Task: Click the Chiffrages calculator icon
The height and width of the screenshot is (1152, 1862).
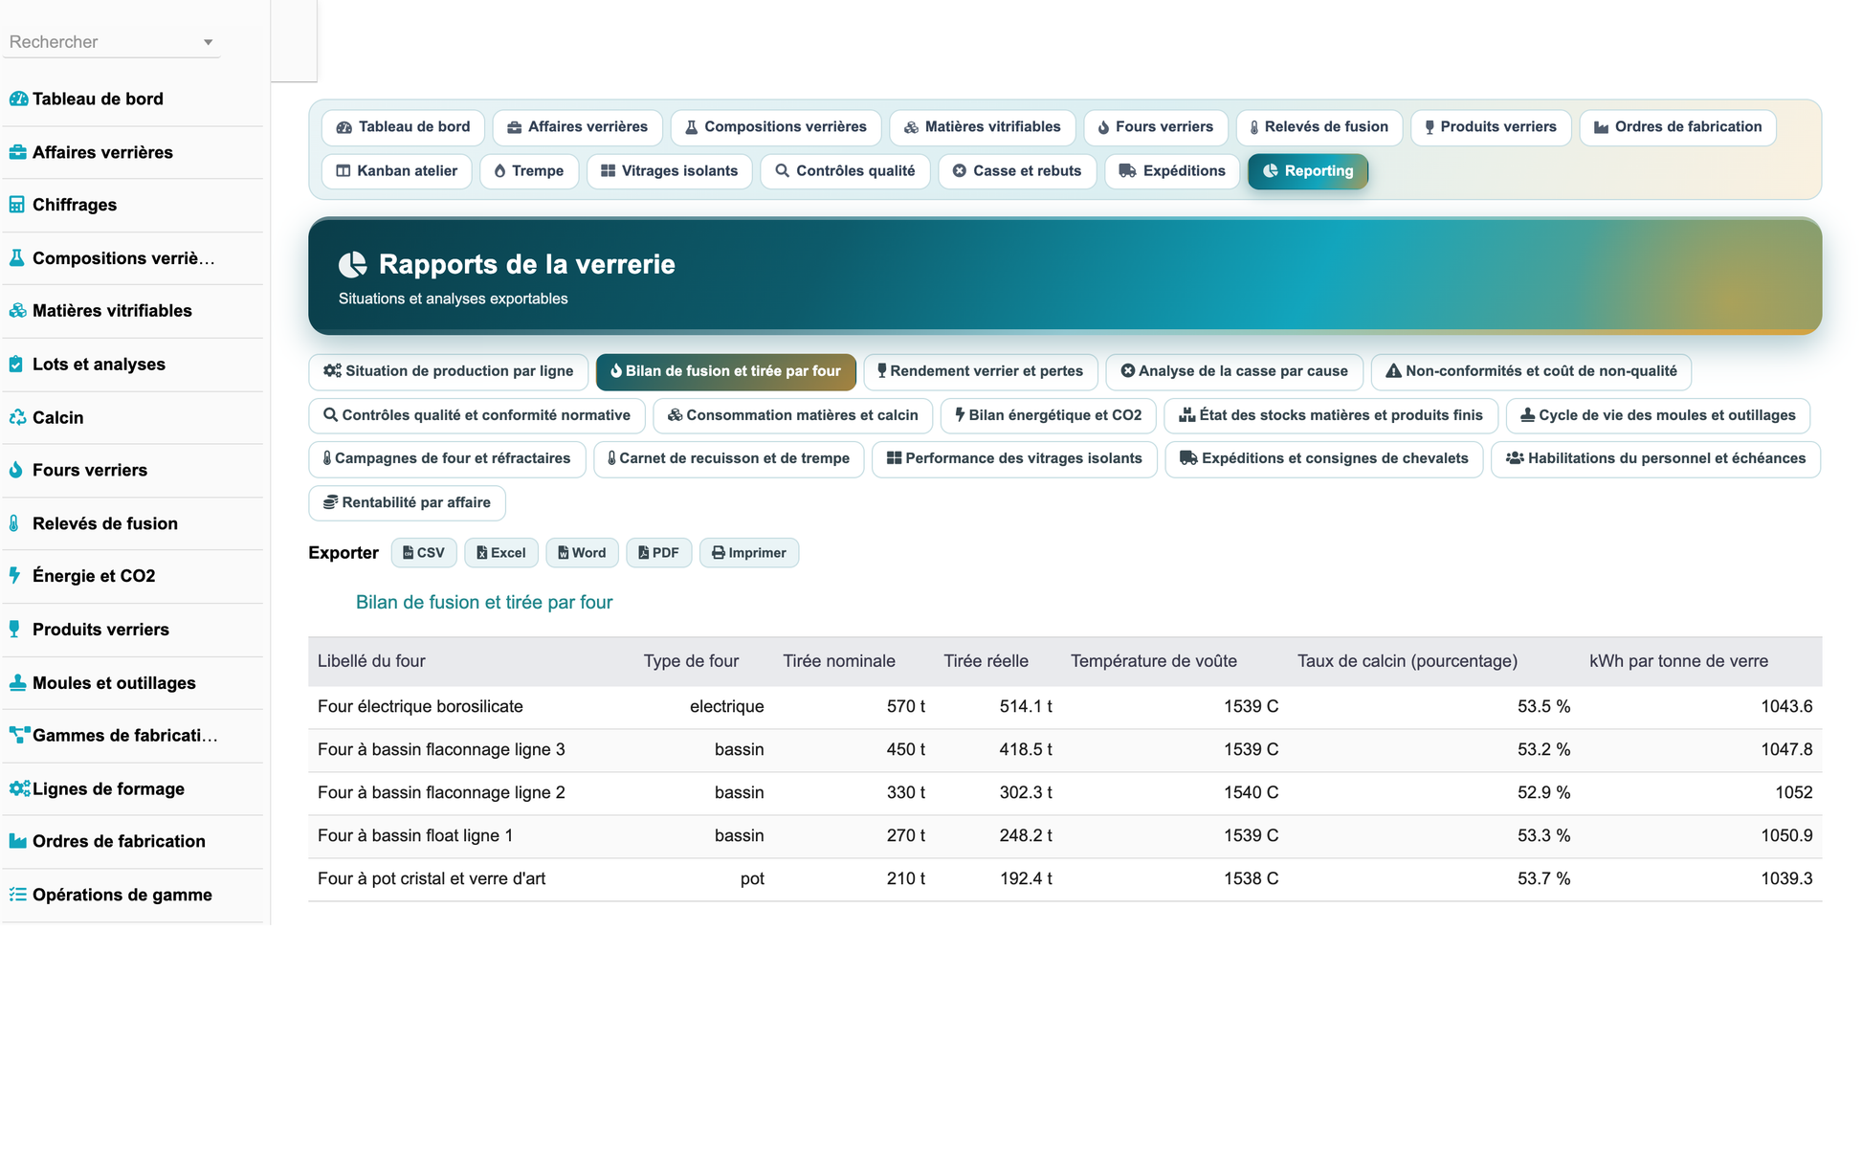Action: pos(17,205)
